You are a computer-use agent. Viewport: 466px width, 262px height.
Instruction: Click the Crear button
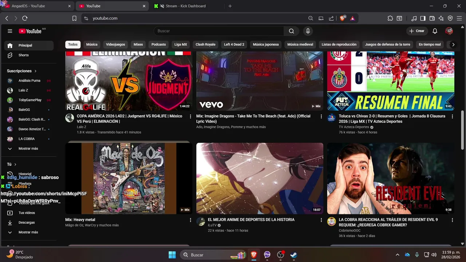tap(417, 31)
